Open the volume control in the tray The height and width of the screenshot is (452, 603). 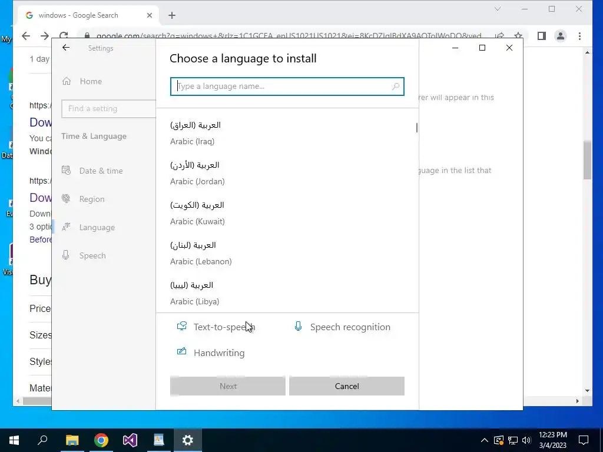(x=526, y=440)
